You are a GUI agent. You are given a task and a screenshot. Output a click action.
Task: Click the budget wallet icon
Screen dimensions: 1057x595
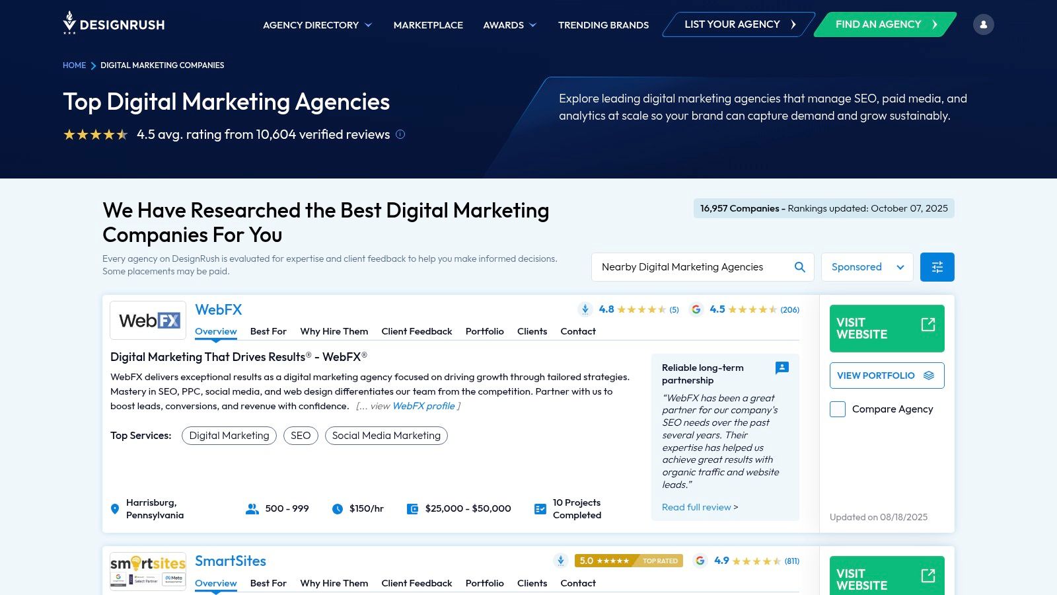tap(412, 509)
